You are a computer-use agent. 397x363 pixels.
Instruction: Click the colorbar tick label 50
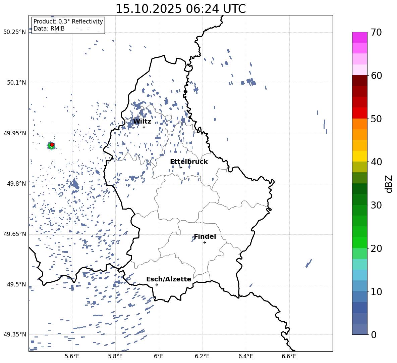tap(376, 119)
